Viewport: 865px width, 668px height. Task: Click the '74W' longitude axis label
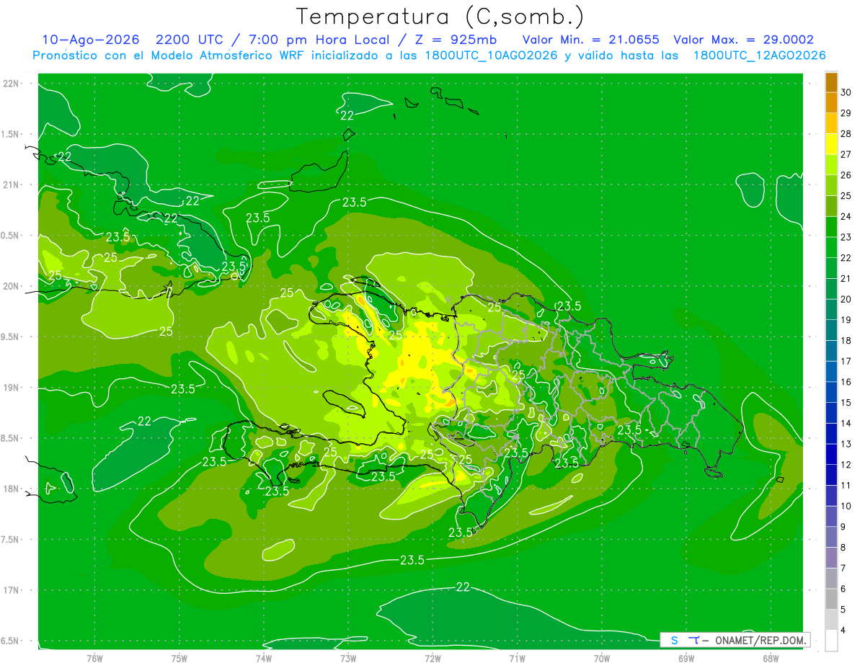(x=263, y=658)
